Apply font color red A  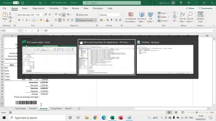[47, 20]
